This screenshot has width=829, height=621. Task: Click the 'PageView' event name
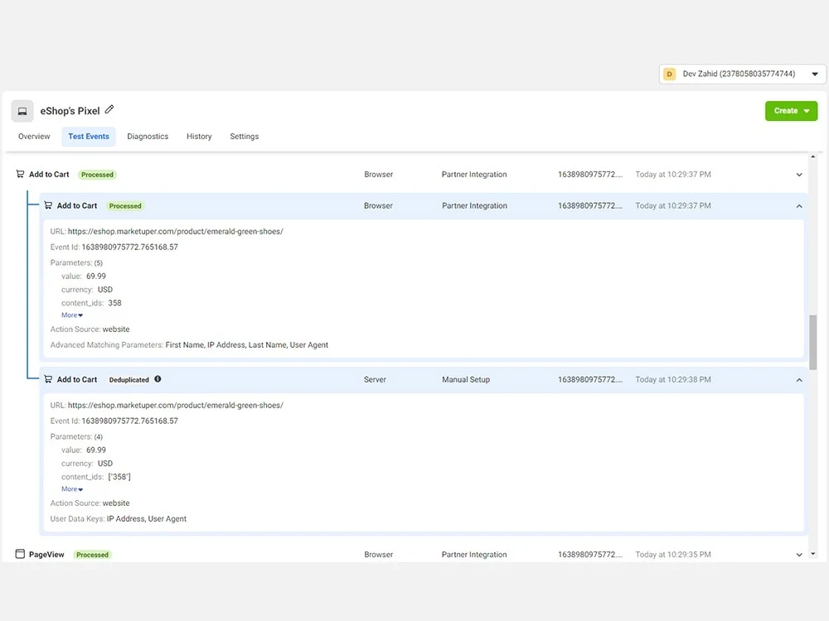coord(46,555)
